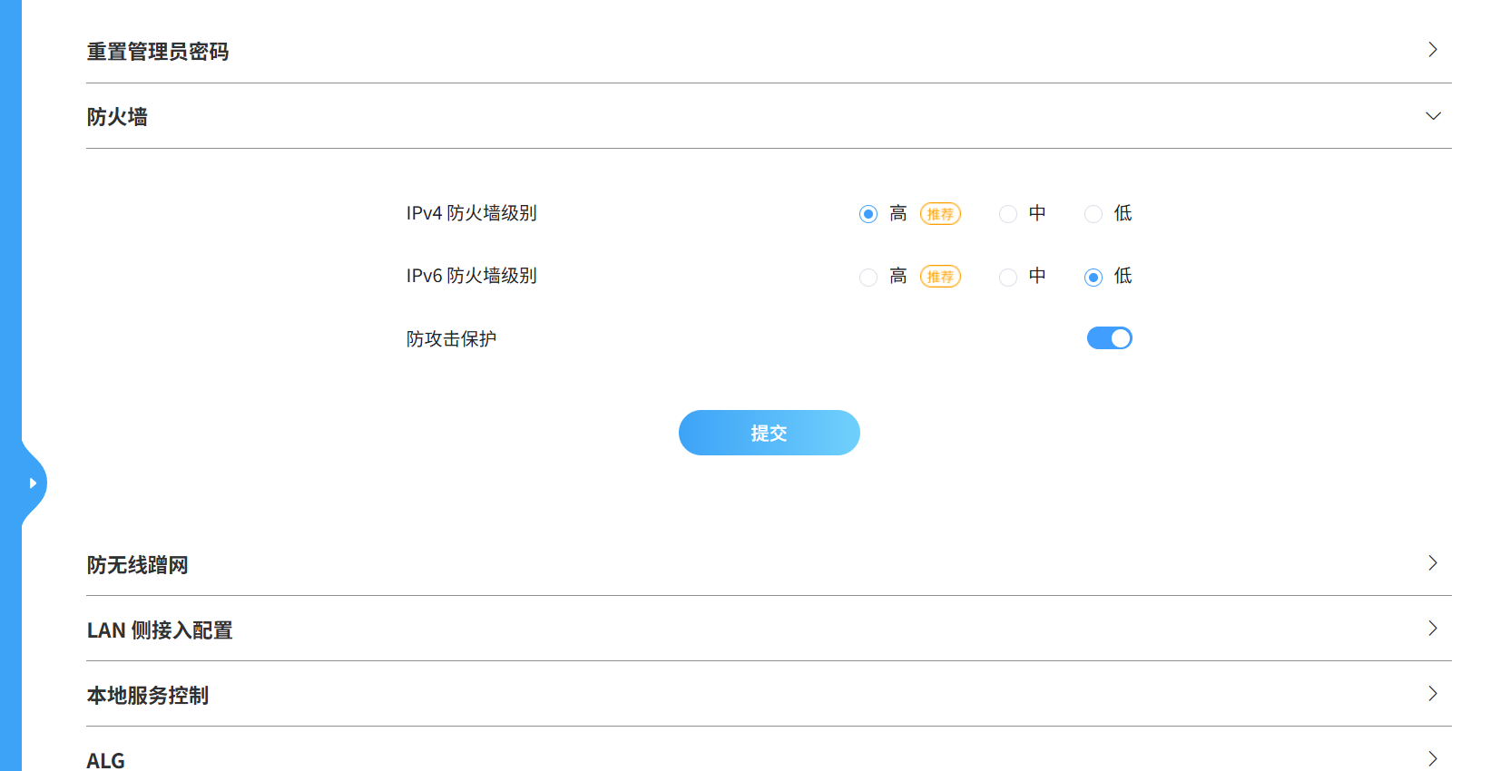Image resolution: width=1510 pixels, height=771 pixels.
Task: Expand 本地服务控制 chevron
Action: tap(1433, 694)
